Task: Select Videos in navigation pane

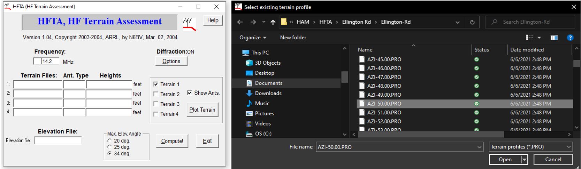Action: coord(262,123)
